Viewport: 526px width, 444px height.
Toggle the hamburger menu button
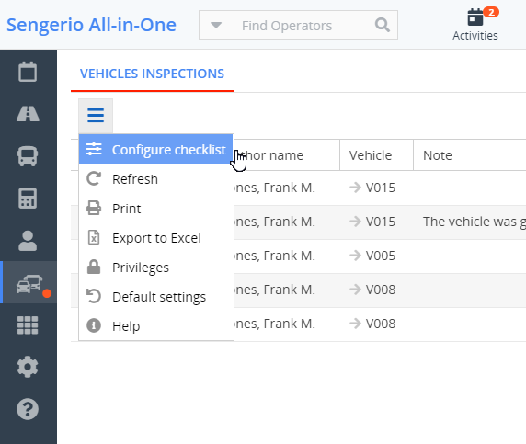tap(96, 116)
